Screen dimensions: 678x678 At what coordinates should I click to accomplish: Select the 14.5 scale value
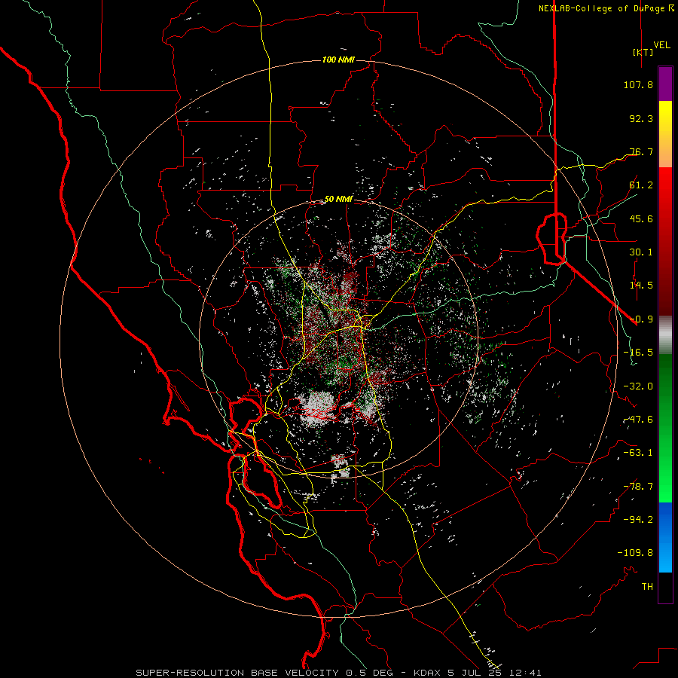point(641,286)
